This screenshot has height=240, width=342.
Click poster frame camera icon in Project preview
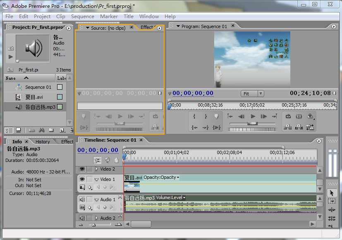pos(11,48)
